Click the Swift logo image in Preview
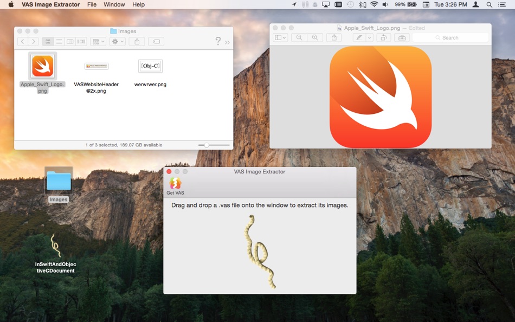 click(381, 97)
